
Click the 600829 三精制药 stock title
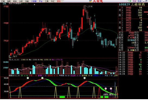pos(132,4)
